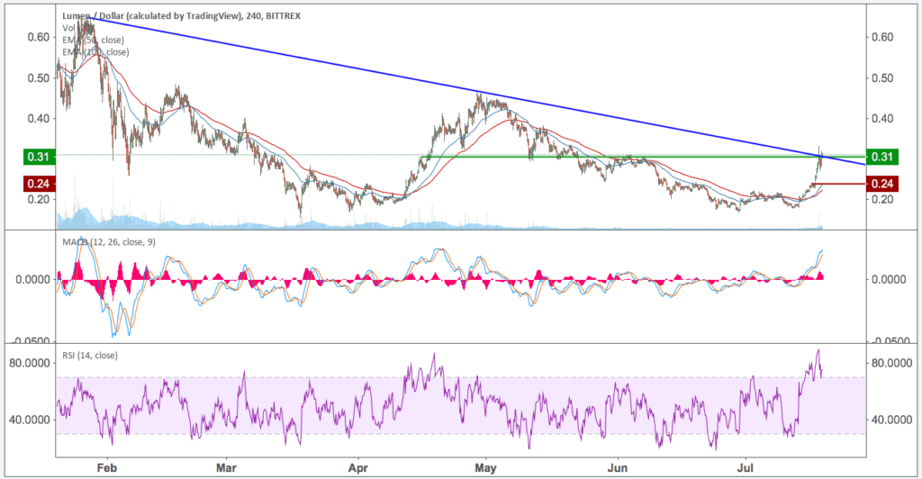Viewport: 922px width, 479px height.
Task: Click RSI 40.0000 on right axis
Action: pos(892,420)
